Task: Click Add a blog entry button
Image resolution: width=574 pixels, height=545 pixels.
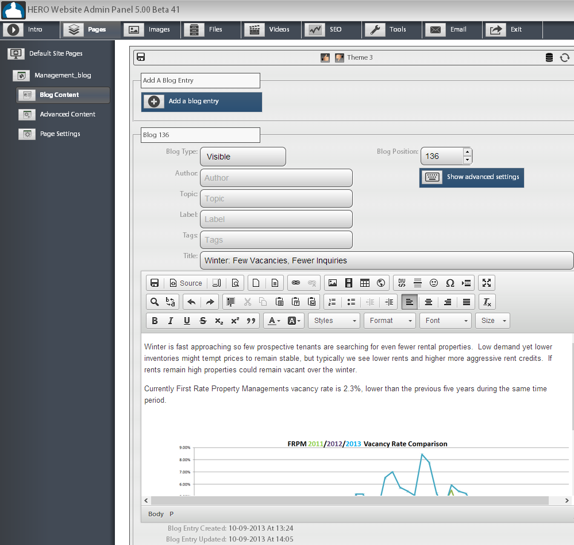Action: click(x=202, y=102)
